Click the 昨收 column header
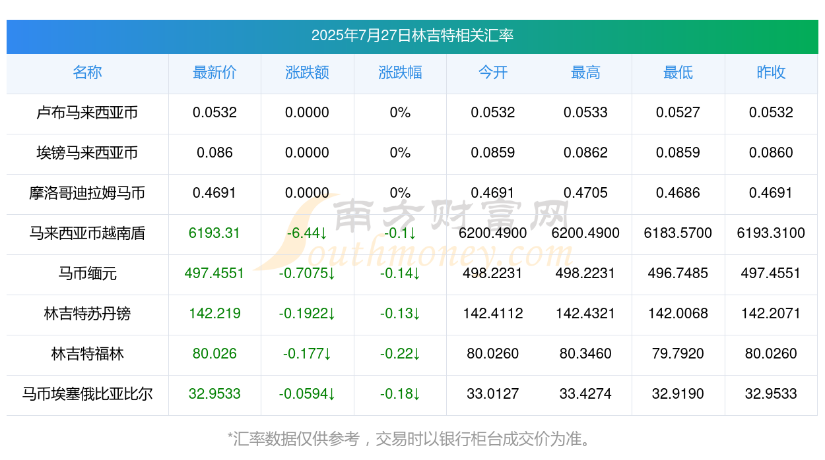This screenshot has width=825, height=460. coord(771,72)
